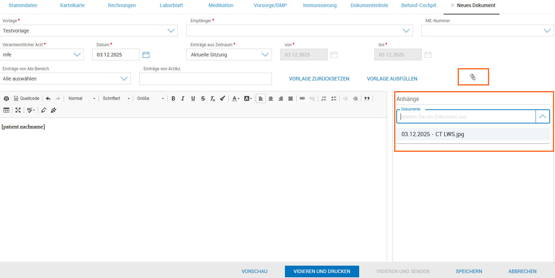Open the Schriftart font dropdown
Screen dimensions: 555x278
(x=116, y=99)
